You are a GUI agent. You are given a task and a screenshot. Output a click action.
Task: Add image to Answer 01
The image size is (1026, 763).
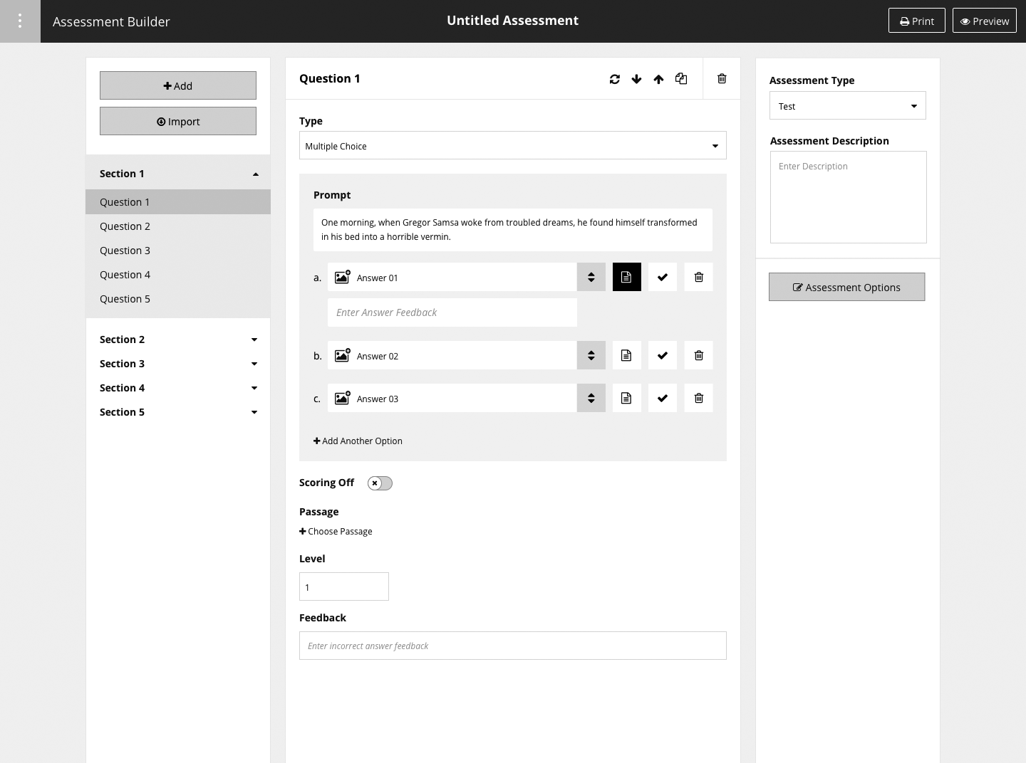[343, 277]
